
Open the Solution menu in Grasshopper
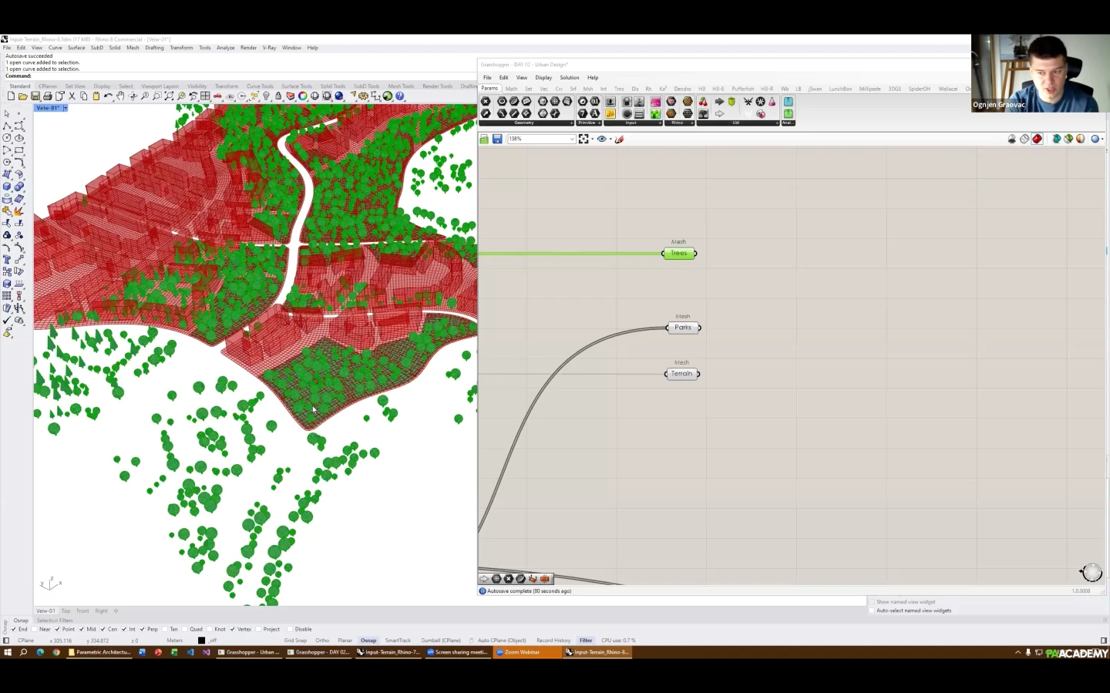[569, 77]
